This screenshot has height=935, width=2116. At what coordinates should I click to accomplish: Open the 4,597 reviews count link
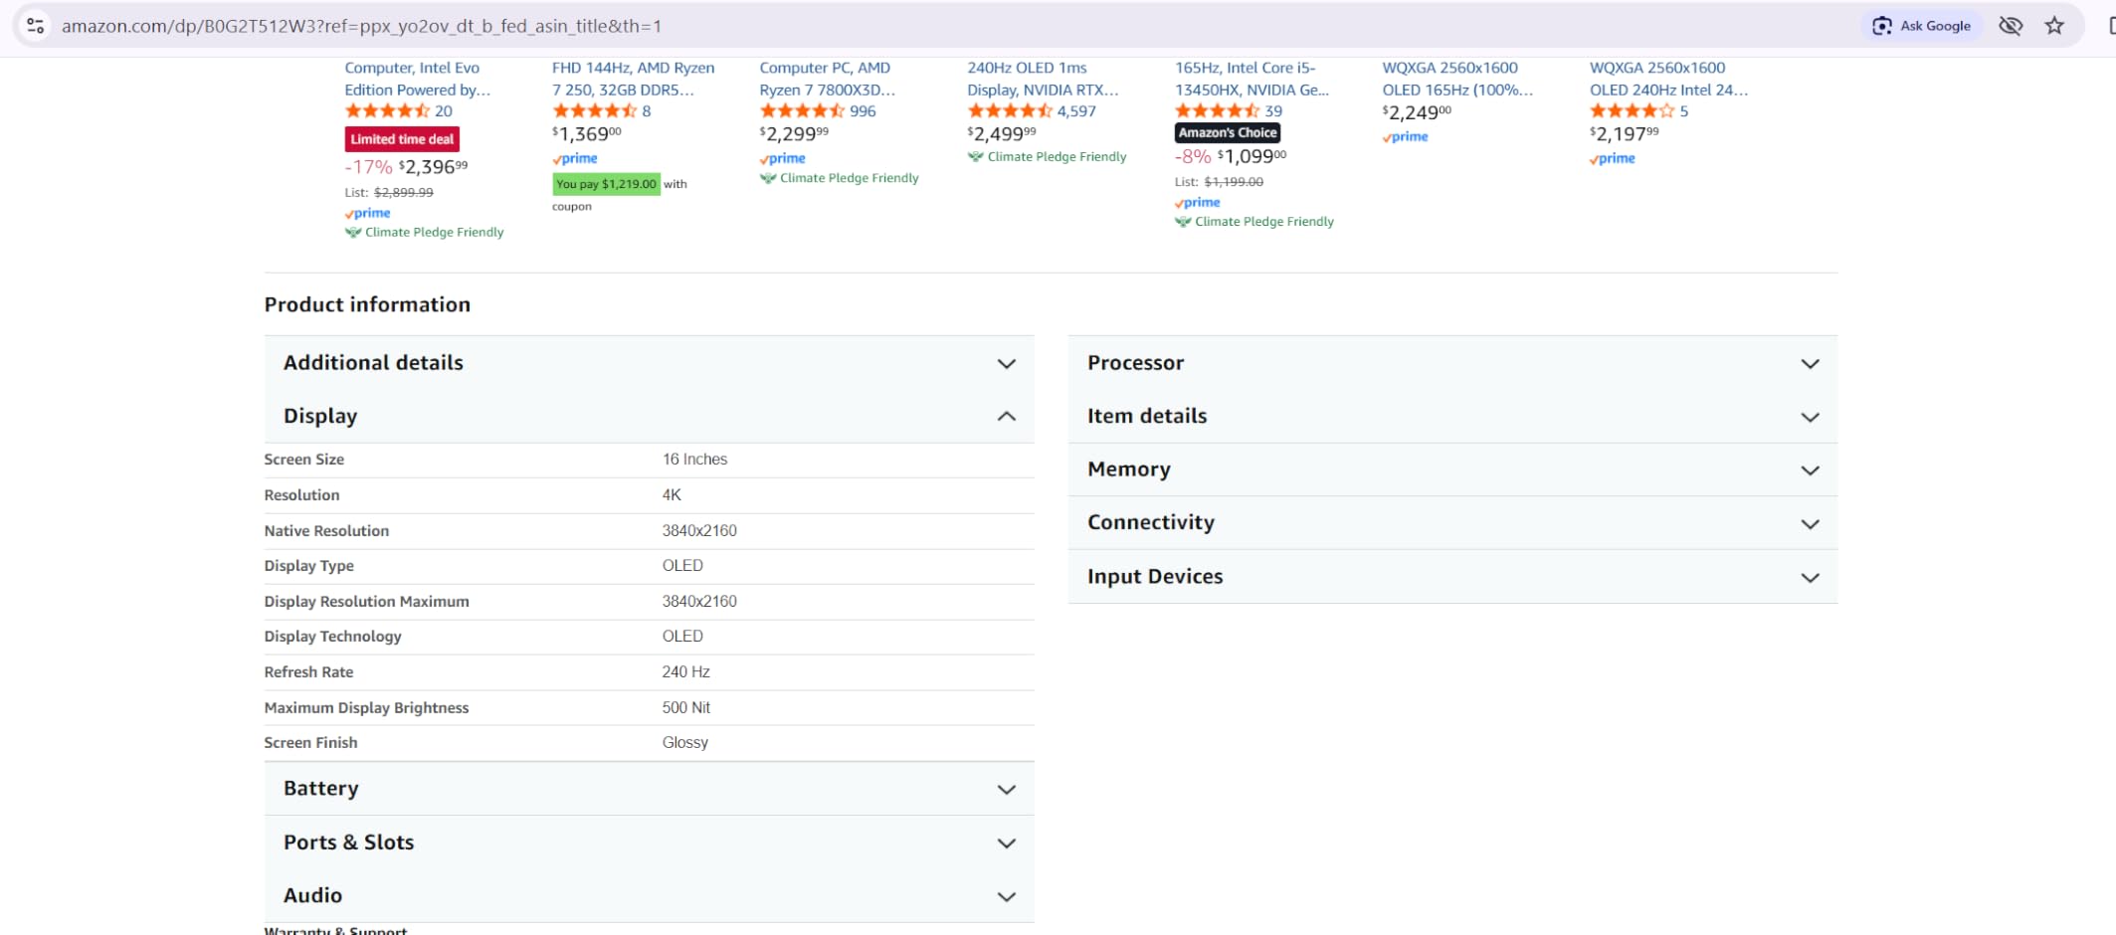point(1076,111)
